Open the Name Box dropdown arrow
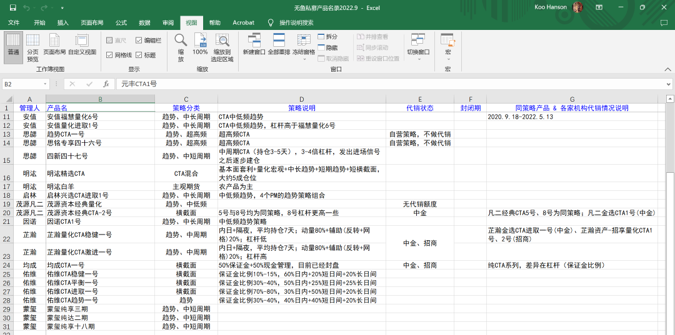The height and width of the screenshot is (335, 675). pyautogui.click(x=45, y=84)
